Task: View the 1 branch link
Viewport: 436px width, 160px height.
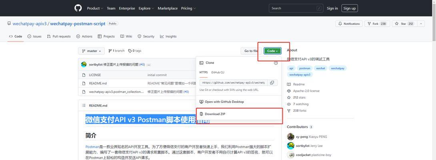Action: click(116, 51)
